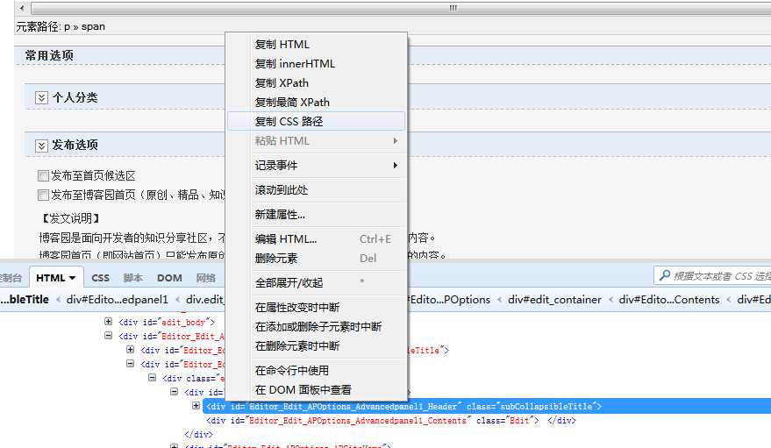Choose 在命令行中使用 menu item

tap(316, 370)
